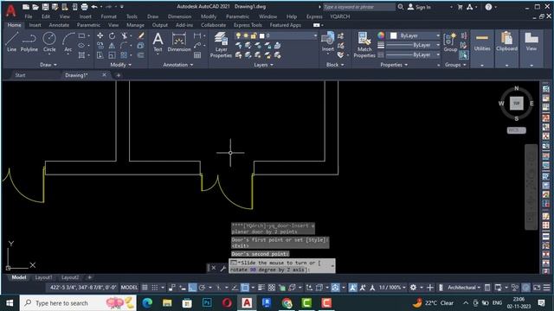Open the Express Tools ribbon tab
554x311 pixels.
point(248,25)
